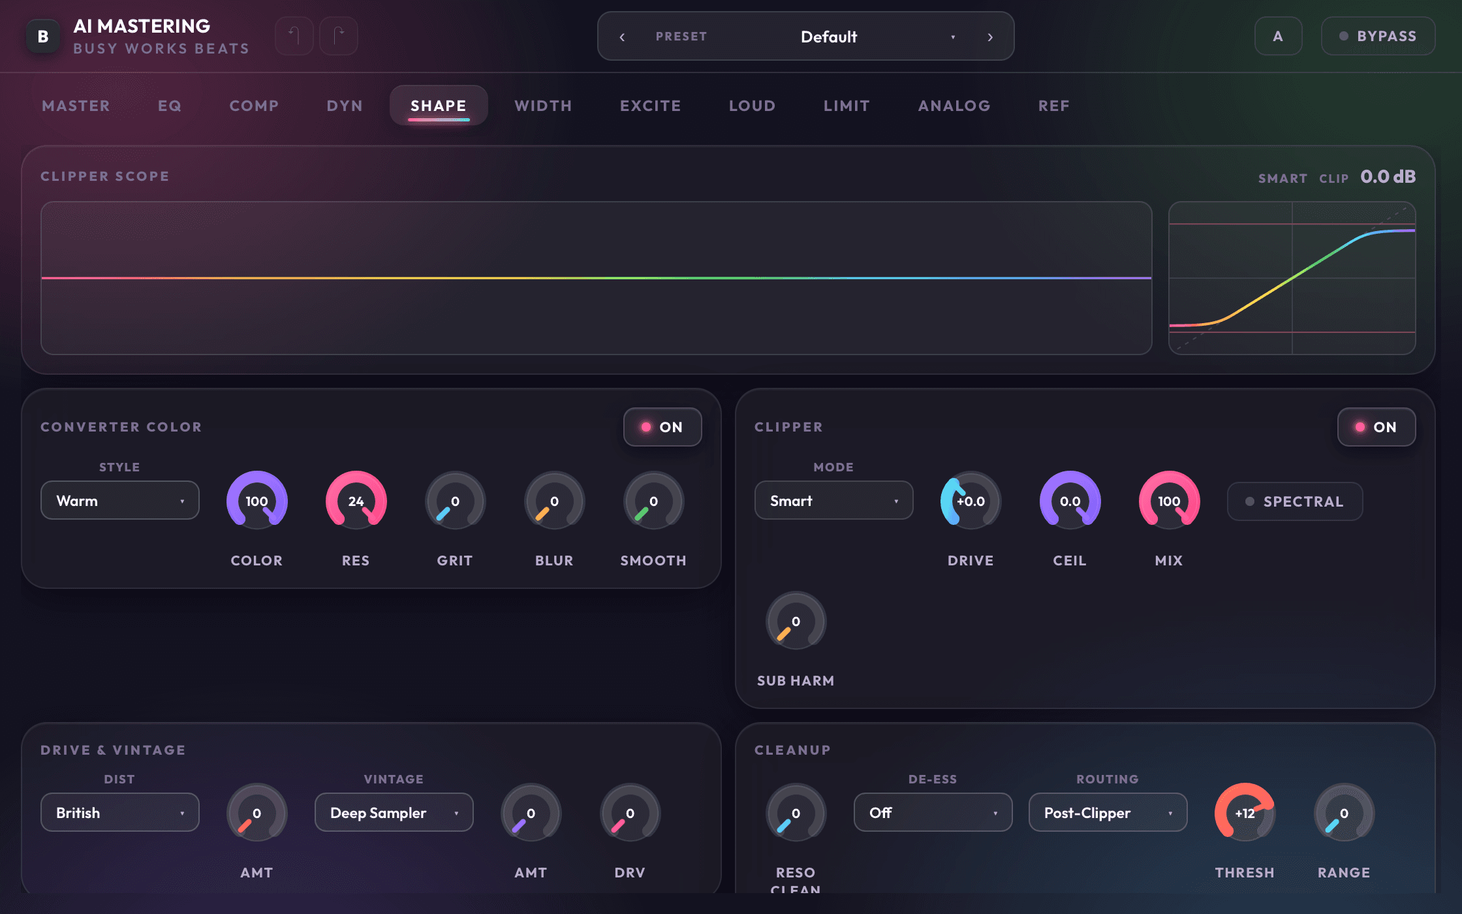Click the SUB HARM knob
This screenshot has height=914, width=1462.
[x=796, y=621]
